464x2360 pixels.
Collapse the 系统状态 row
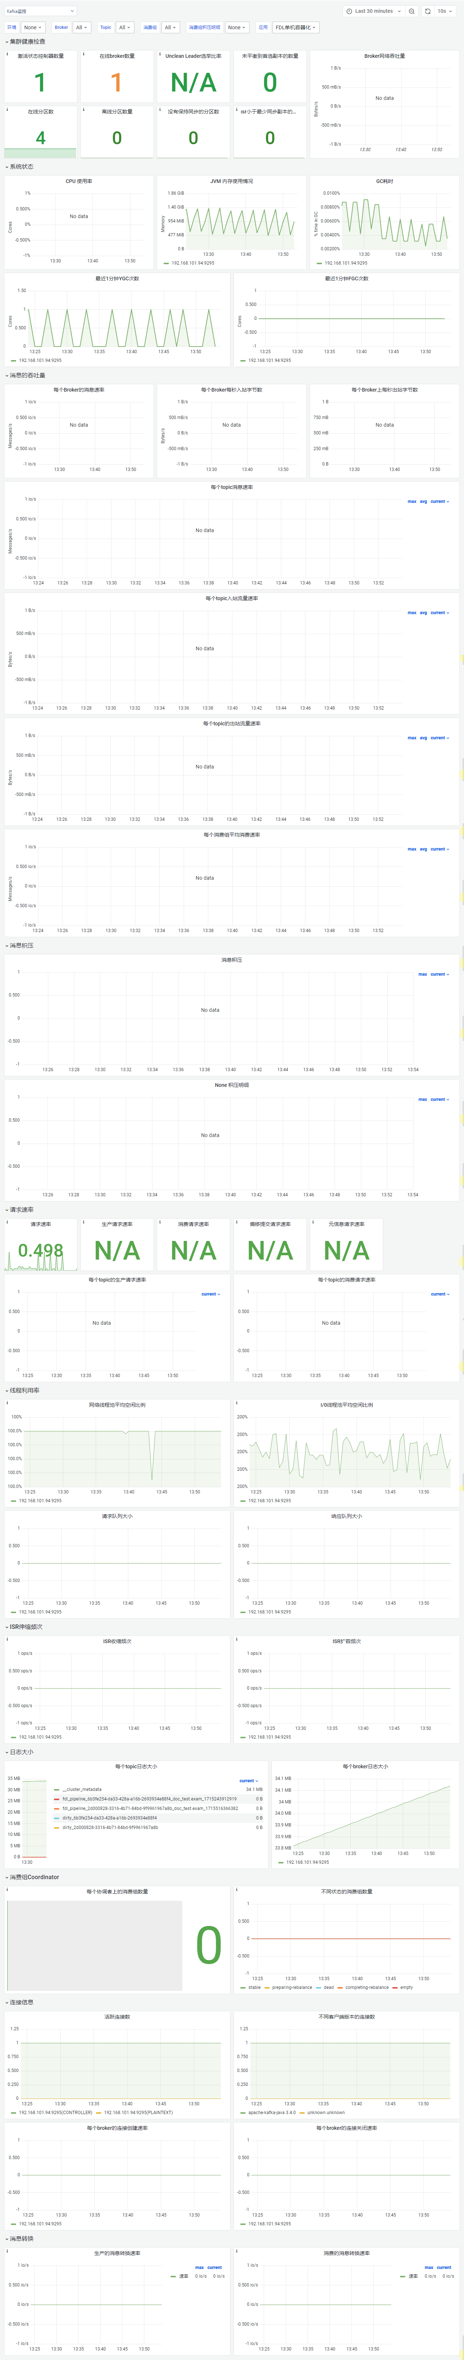pos(19,167)
